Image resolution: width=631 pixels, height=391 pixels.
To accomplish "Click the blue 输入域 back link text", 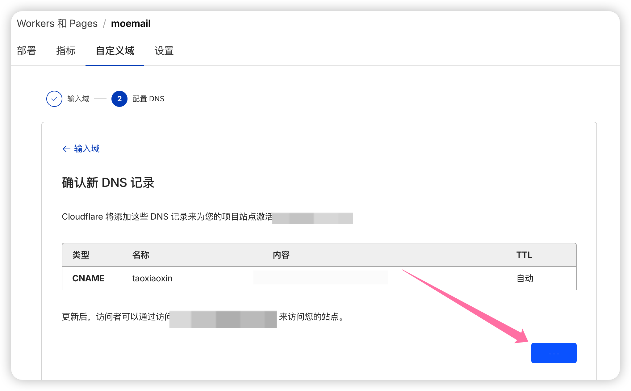I will coord(87,149).
